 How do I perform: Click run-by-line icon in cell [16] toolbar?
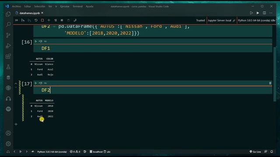click(x=41, y=41)
